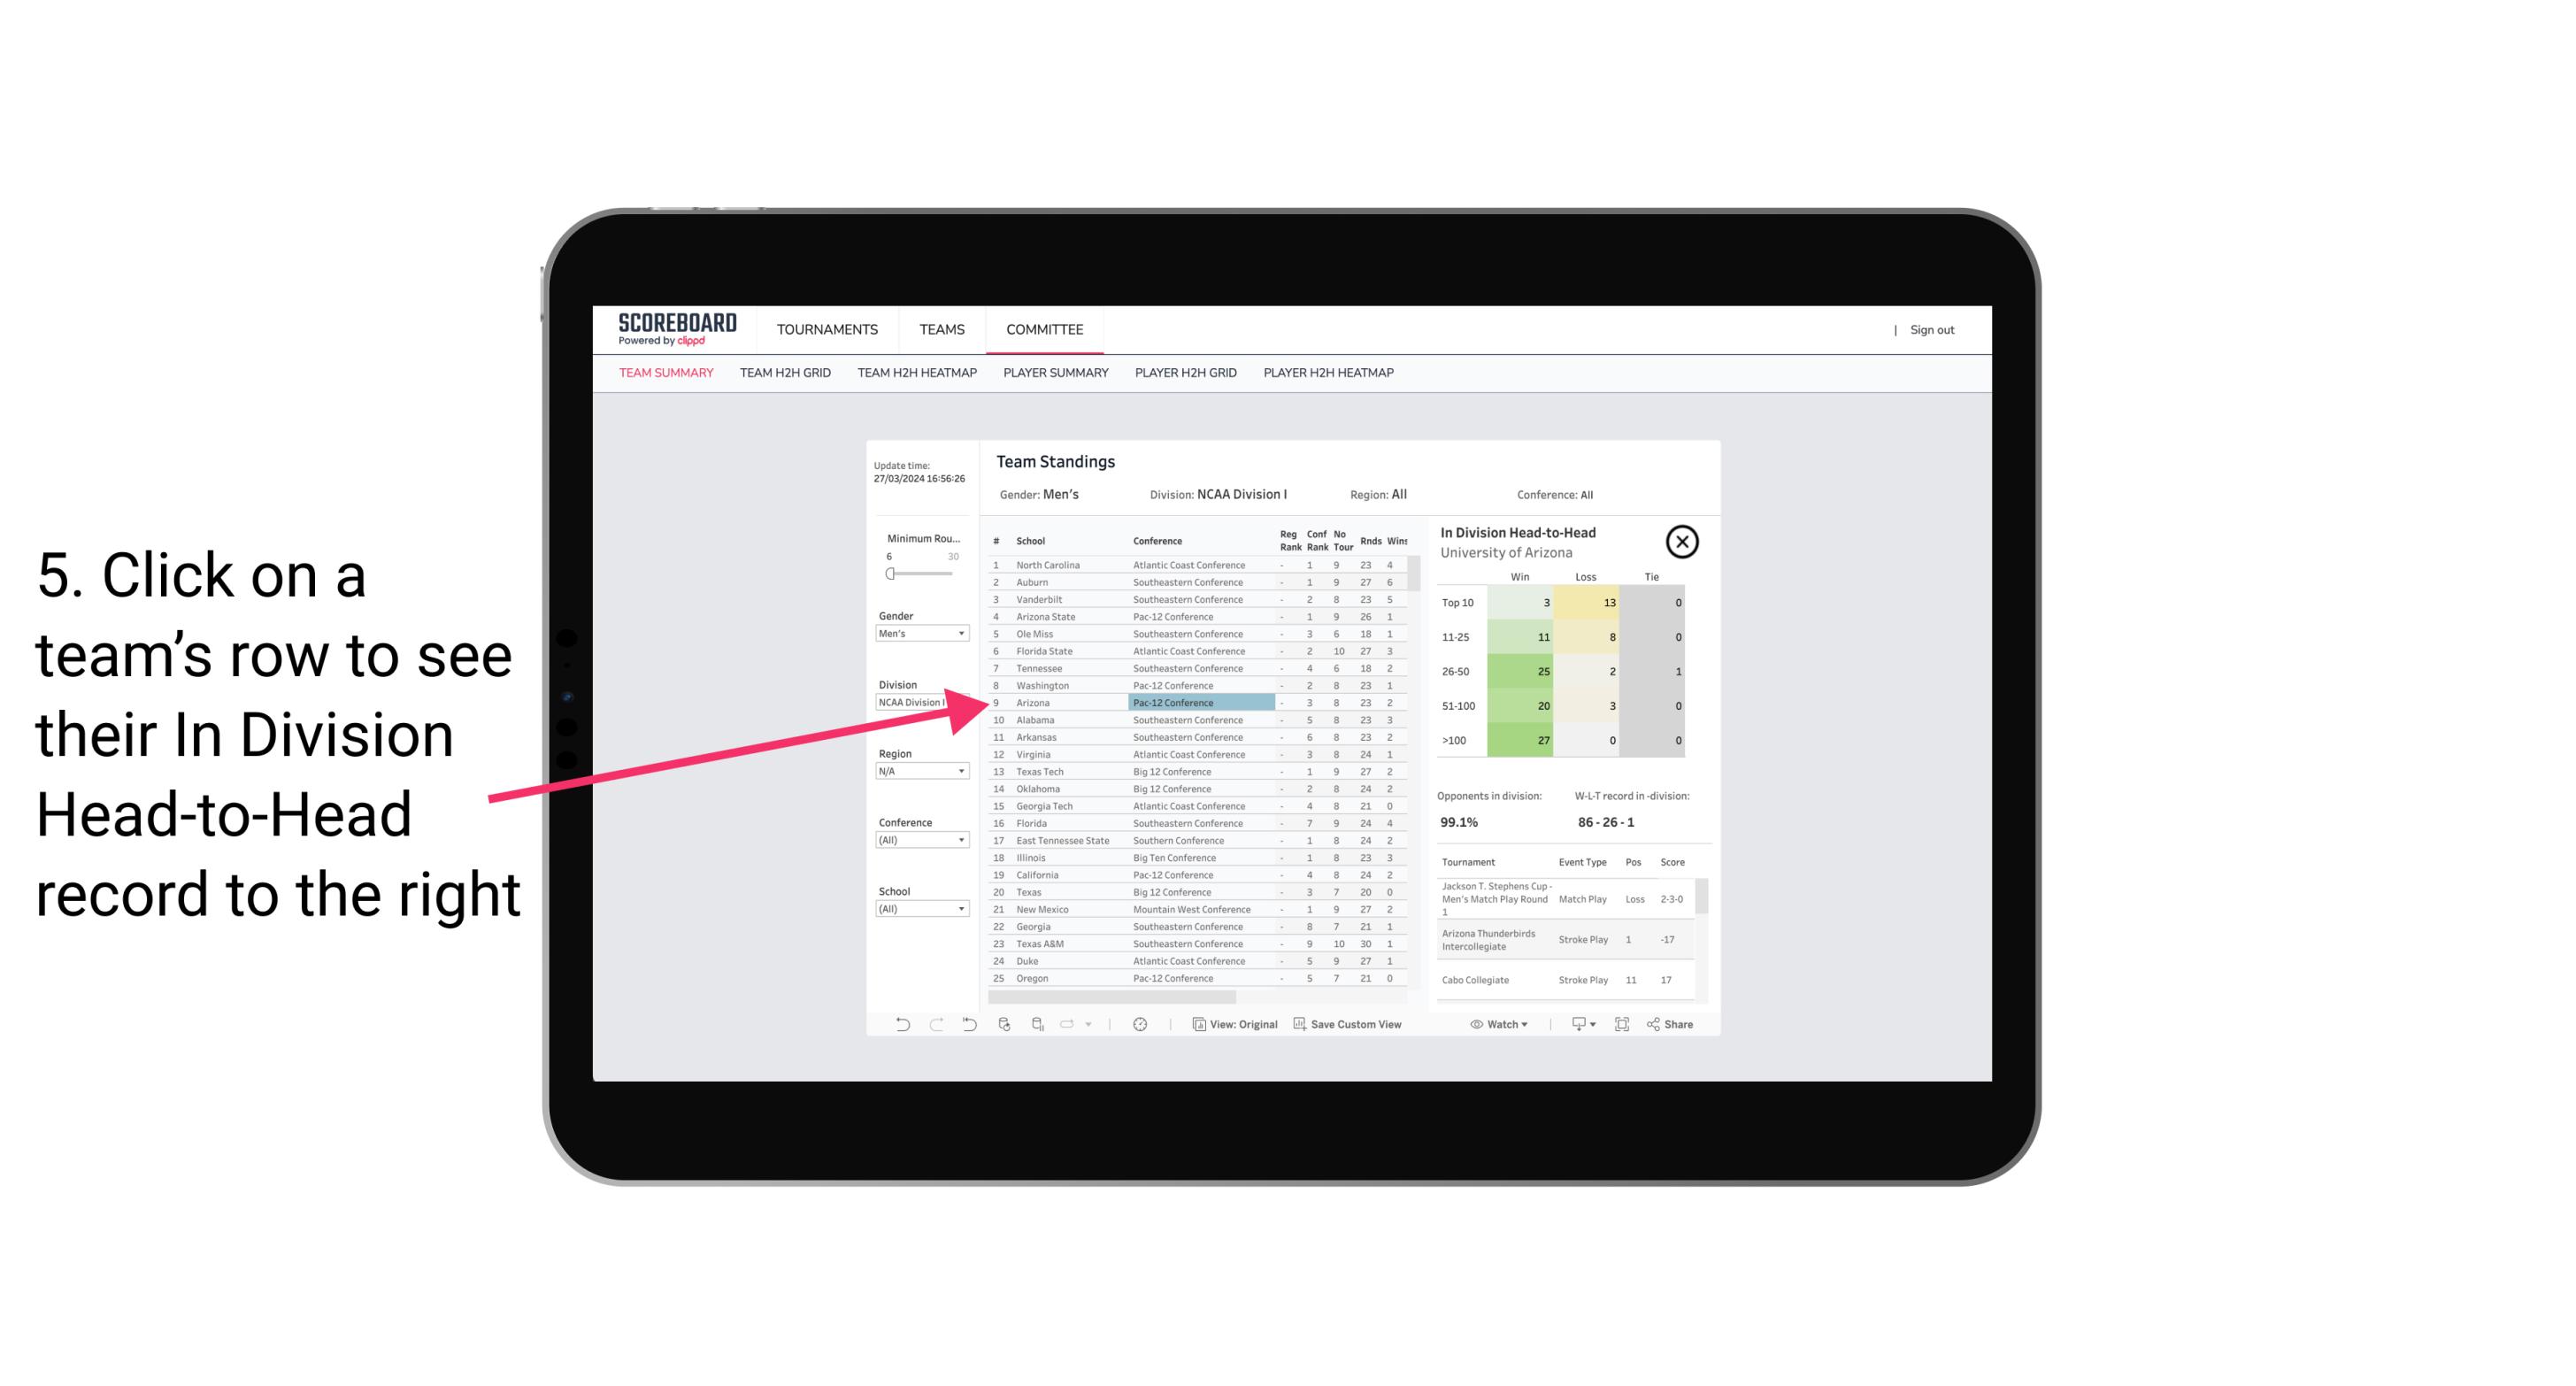Click the Save Custom View icon
The width and height of the screenshot is (2576, 1386).
1300,1024
